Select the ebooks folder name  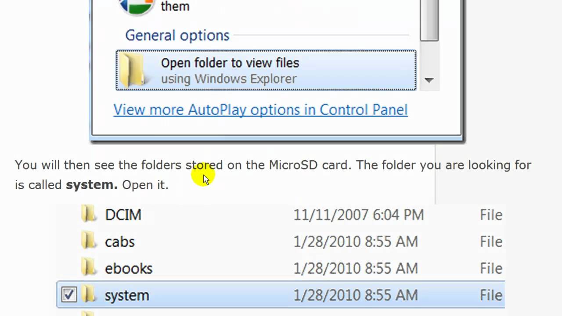128,268
